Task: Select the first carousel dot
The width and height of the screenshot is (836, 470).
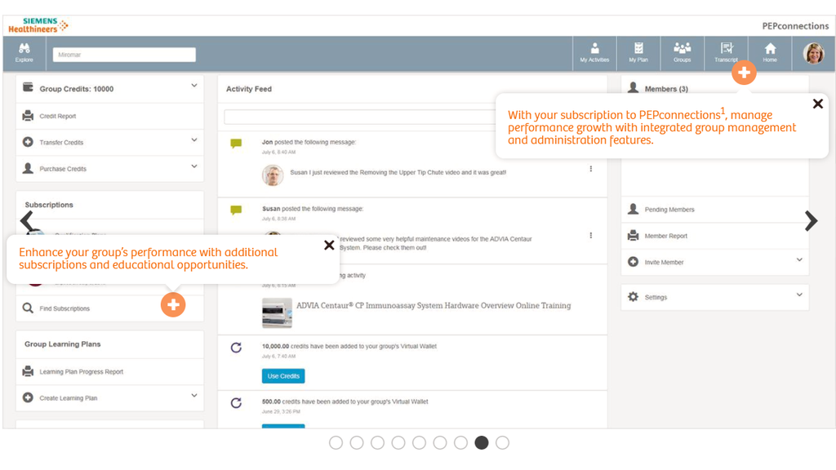Action: [336, 442]
